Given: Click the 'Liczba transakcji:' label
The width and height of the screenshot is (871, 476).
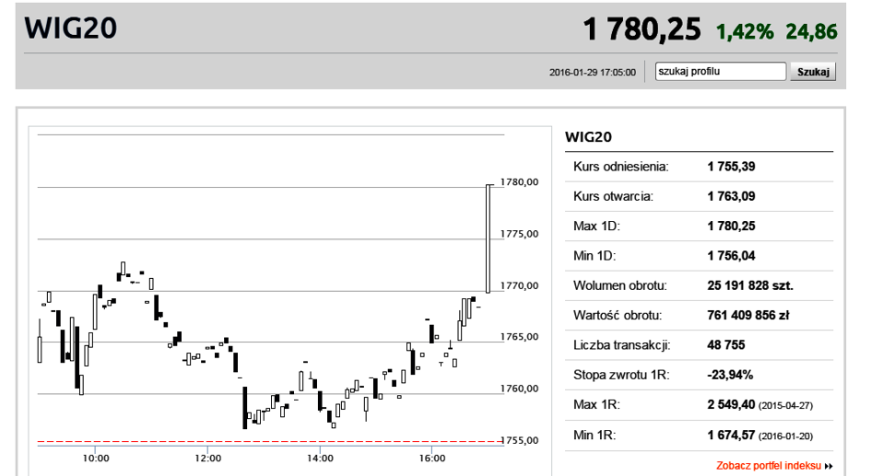Looking at the screenshot, I should 622,345.
